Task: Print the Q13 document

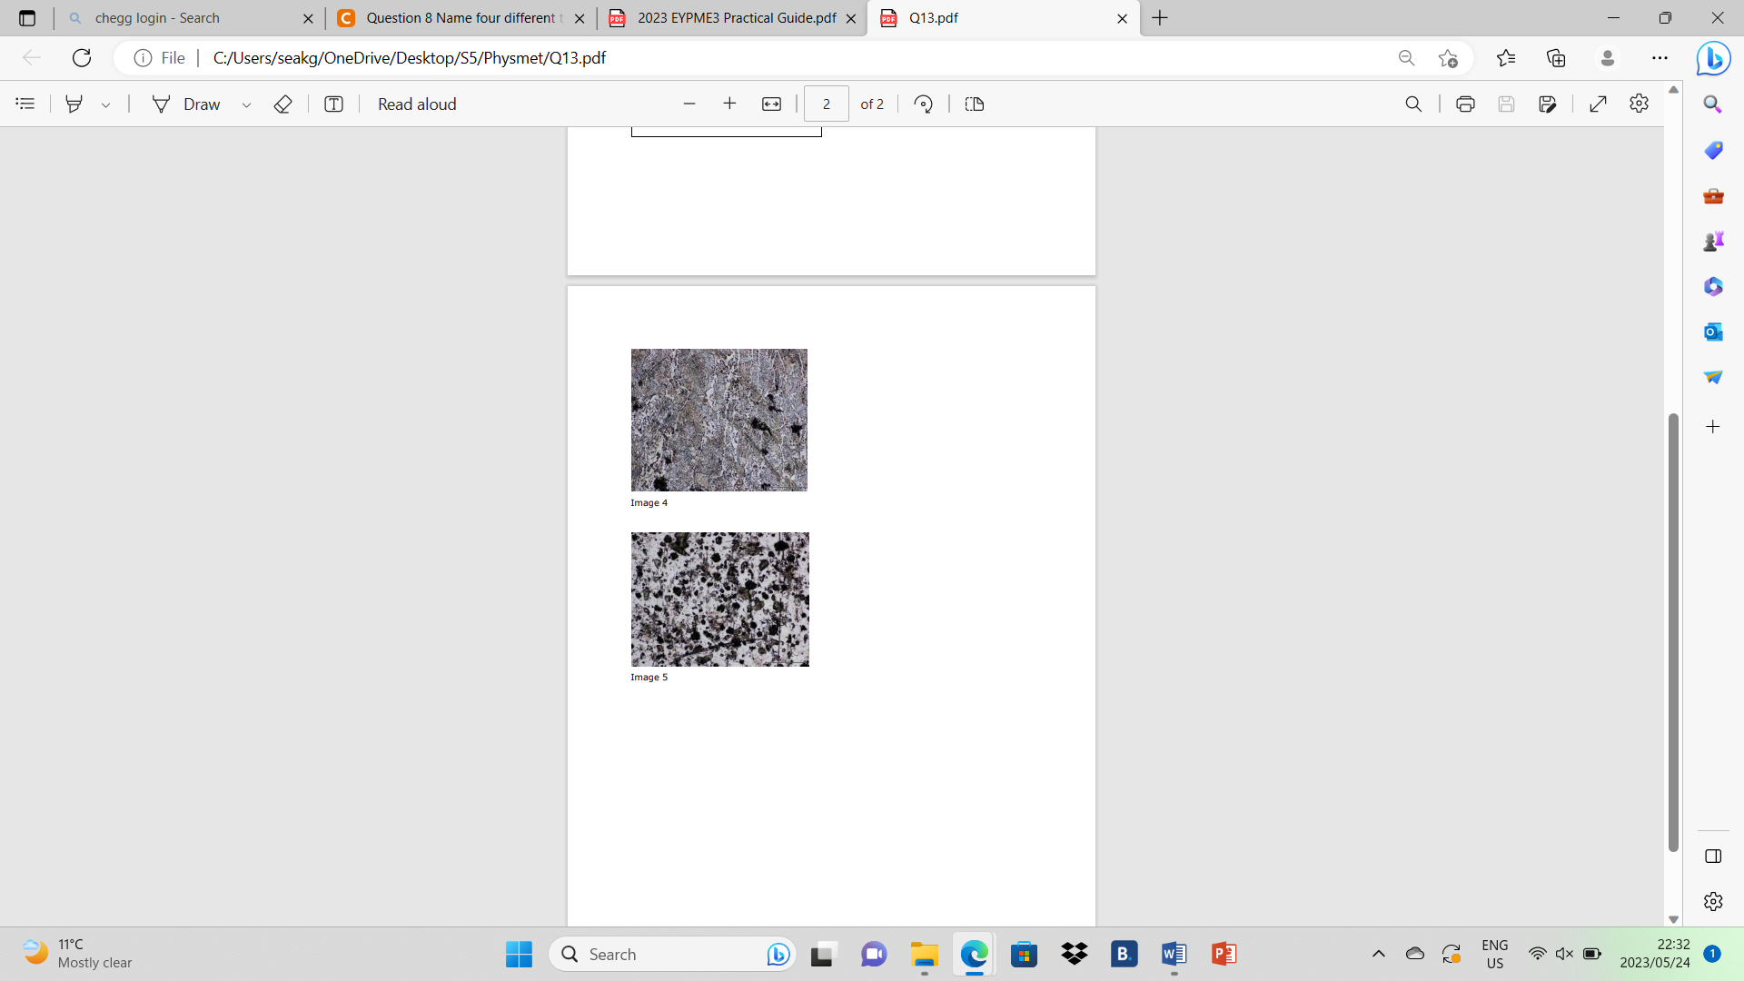Action: [x=1465, y=104]
